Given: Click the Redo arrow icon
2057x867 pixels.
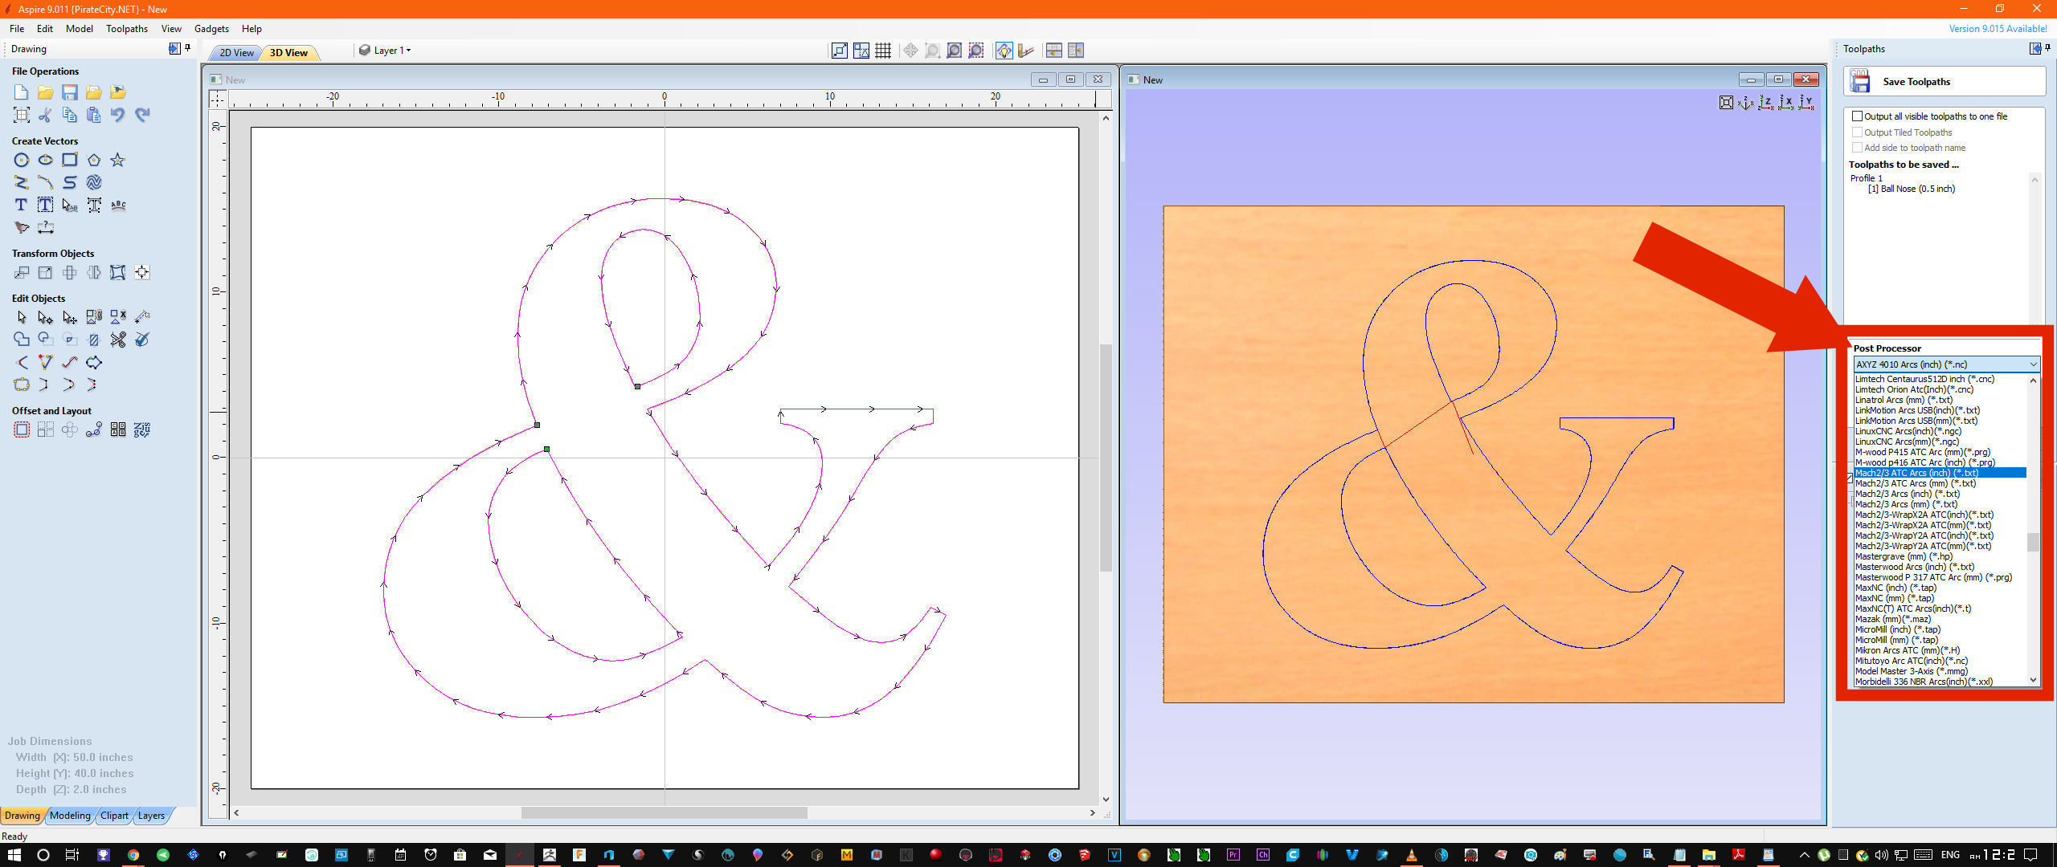Looking at the screenshot, I should [142, 115].
